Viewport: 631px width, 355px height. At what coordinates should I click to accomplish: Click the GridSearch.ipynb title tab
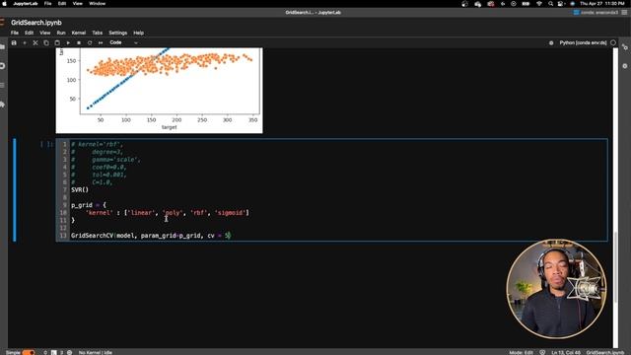tap(36, 23)
